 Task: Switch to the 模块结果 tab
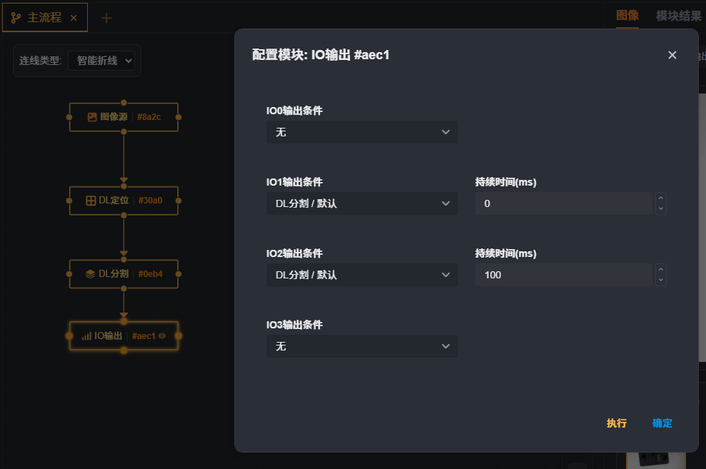pos(678,16)
